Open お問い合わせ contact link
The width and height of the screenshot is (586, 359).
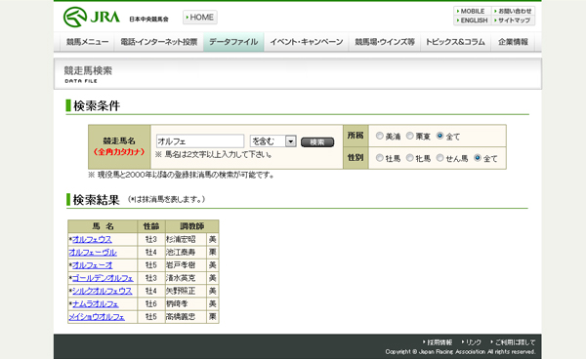(x=513, y=11)
